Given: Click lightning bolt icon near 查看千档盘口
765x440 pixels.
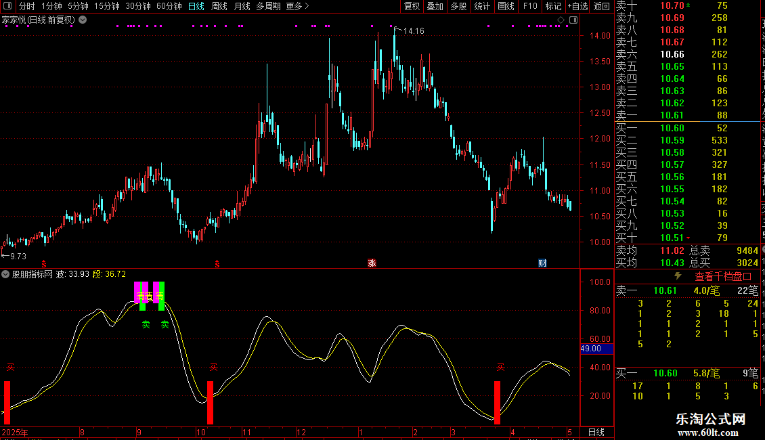Looking at the screenshot, I should click(678, 276).
